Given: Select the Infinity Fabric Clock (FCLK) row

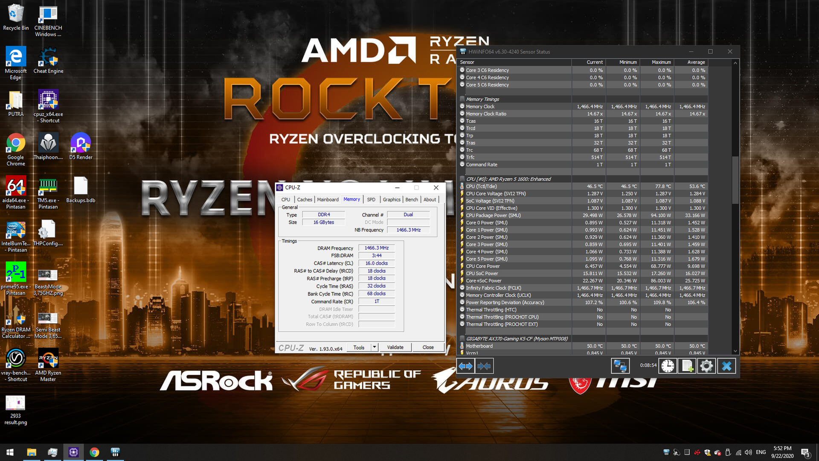Looking at the screenshot, I should tap(584, 288).
